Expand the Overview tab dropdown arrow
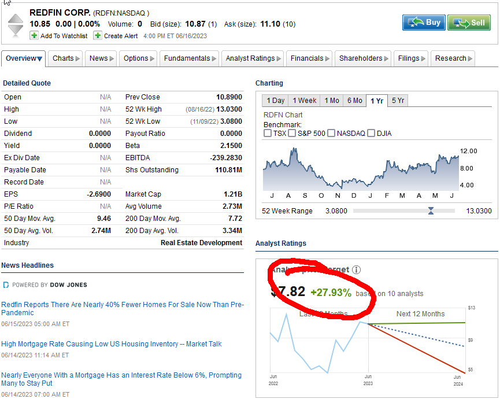 [x=39, y=58]
